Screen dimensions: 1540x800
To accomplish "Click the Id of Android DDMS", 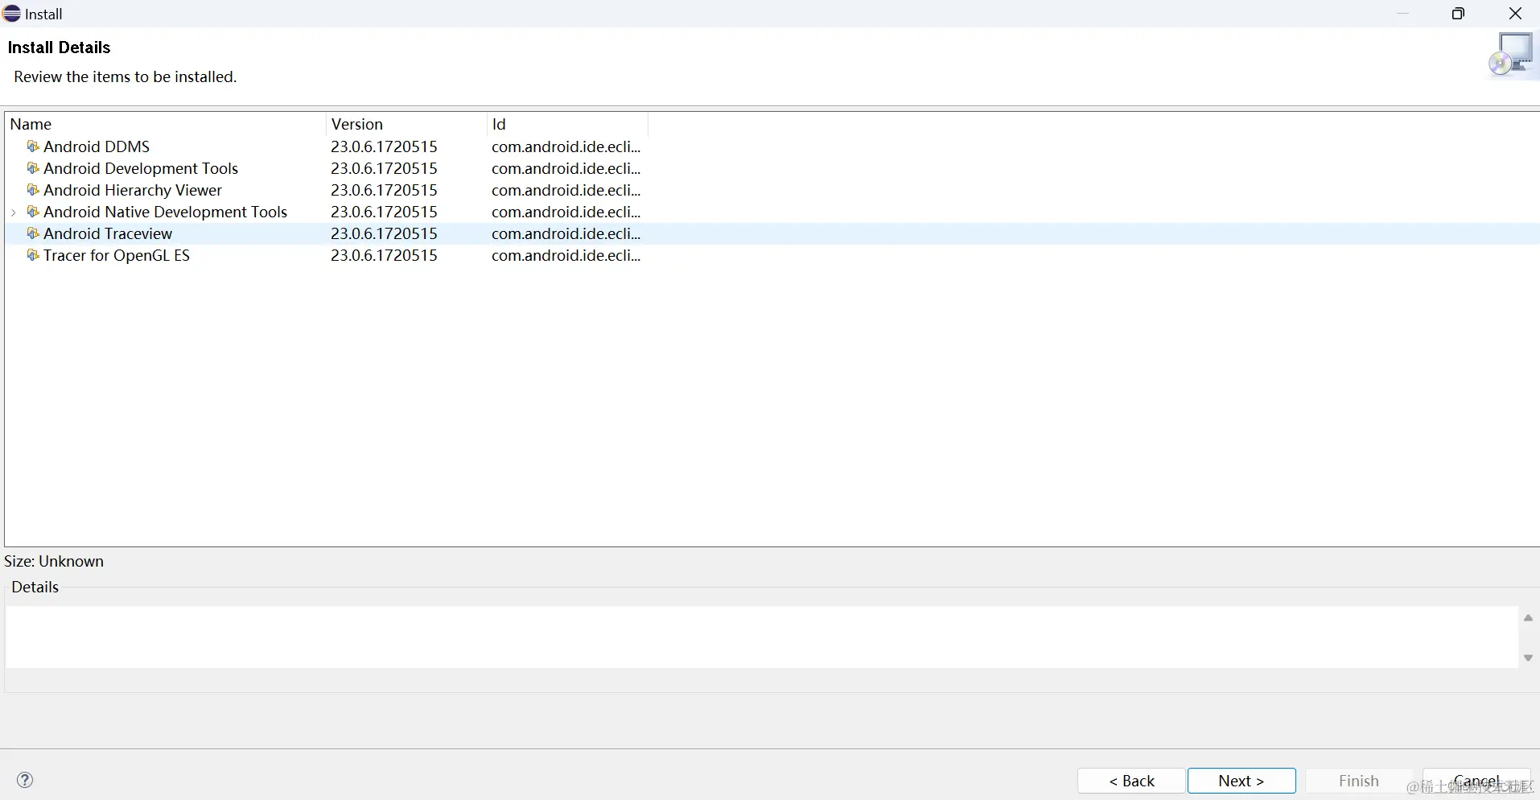I will tap(566, 146).
